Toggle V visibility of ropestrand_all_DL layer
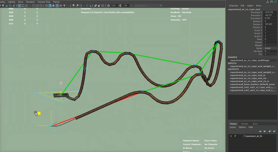Image resolution: width=278 pixels, height=152 pixels. pyautogui.click(x=231, y=136)
